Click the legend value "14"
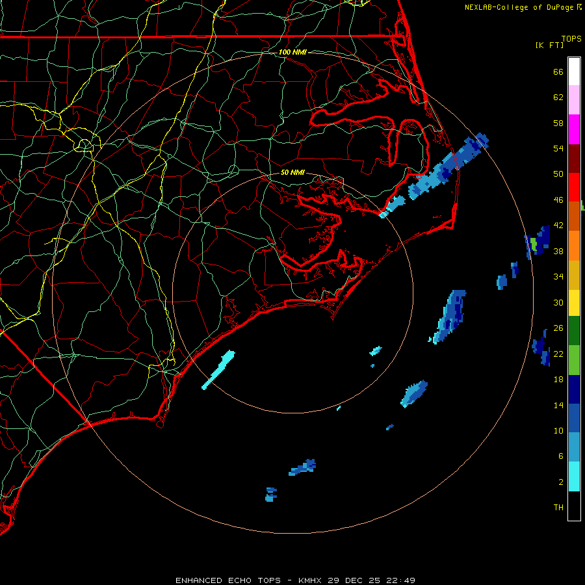The height and width of the screenshot is (585, 585). (558, 405)
